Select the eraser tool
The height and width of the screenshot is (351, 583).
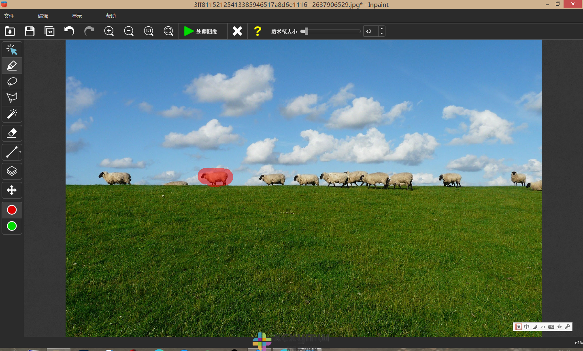(12, 133)
